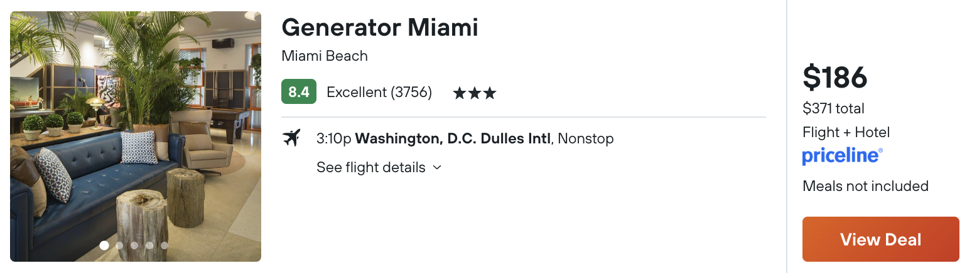Select the first photo carousel dot
Screen dimensions: 972x273
pos(104,245)
